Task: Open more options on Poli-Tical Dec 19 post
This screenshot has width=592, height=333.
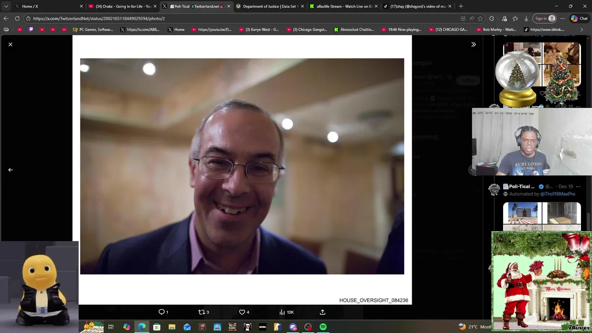Action: (578, 186)
